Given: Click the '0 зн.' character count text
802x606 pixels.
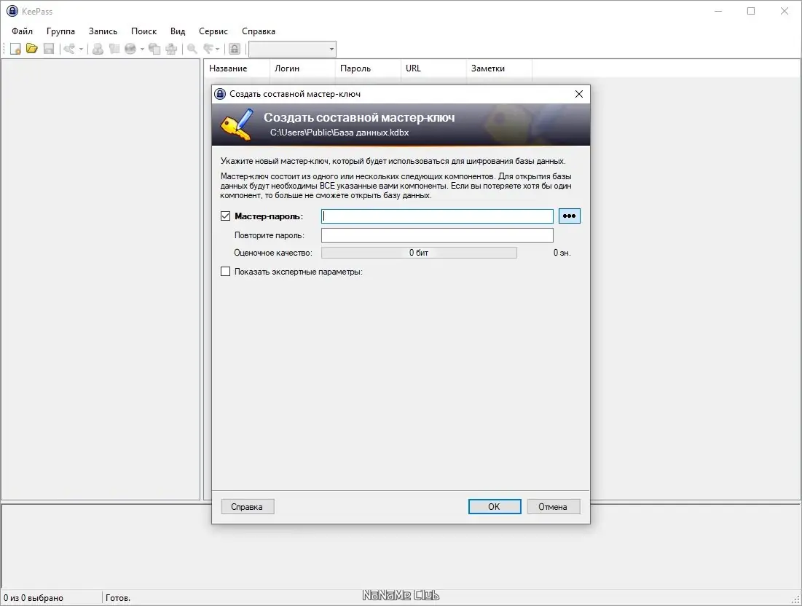Looking at the screenshot, I should pos(562,253).
